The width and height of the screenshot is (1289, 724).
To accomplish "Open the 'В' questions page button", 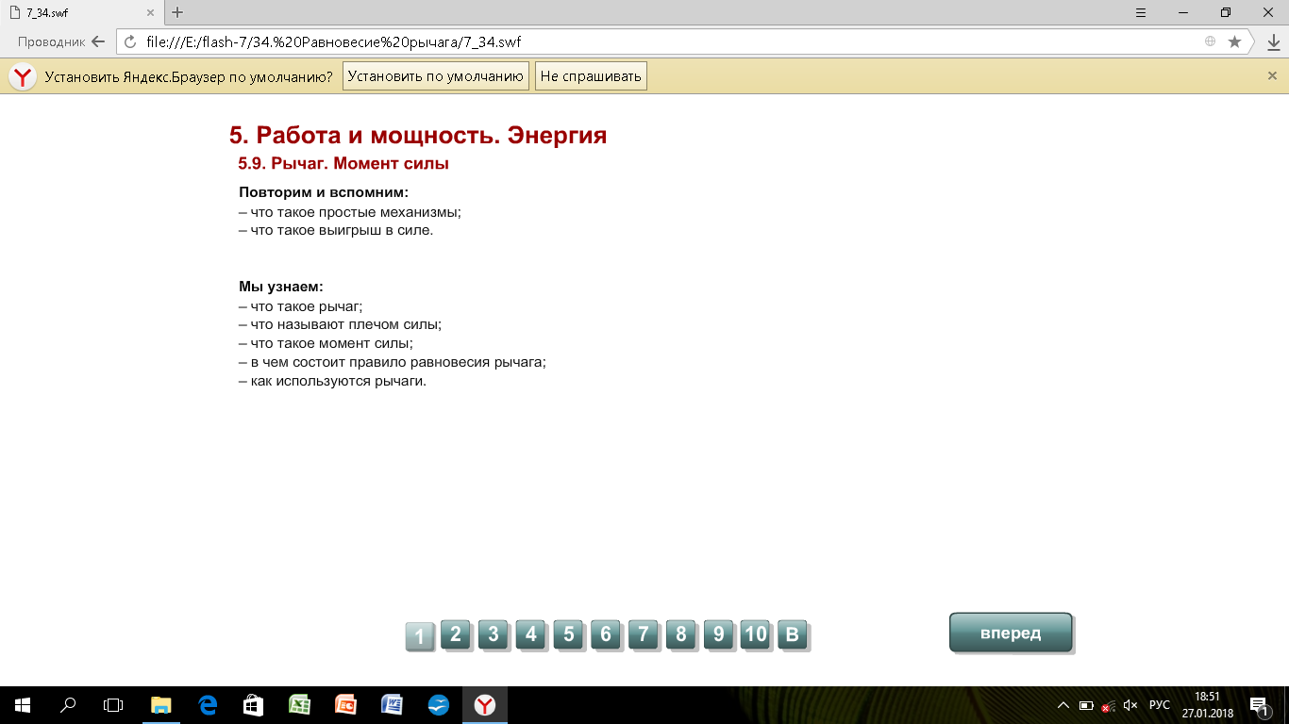I will point(793,634).
